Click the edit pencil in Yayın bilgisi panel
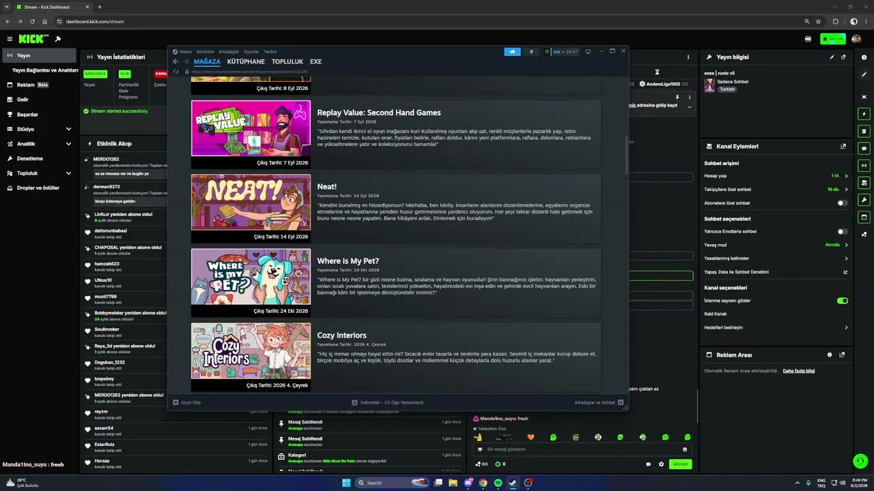This screenshot has height=491, width=874. 832,57
